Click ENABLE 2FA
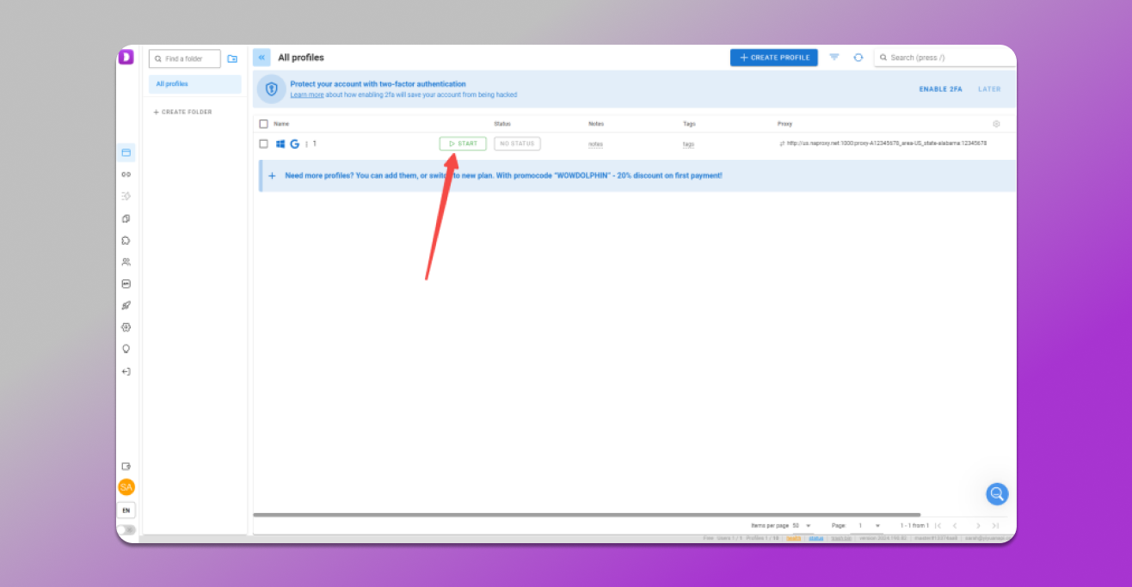The width and height of the screenshot is (1132, 587). (x=940, y=89)
